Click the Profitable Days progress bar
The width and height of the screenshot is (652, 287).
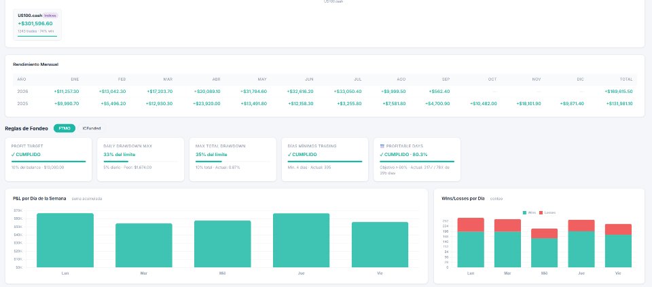click(417, 161)
